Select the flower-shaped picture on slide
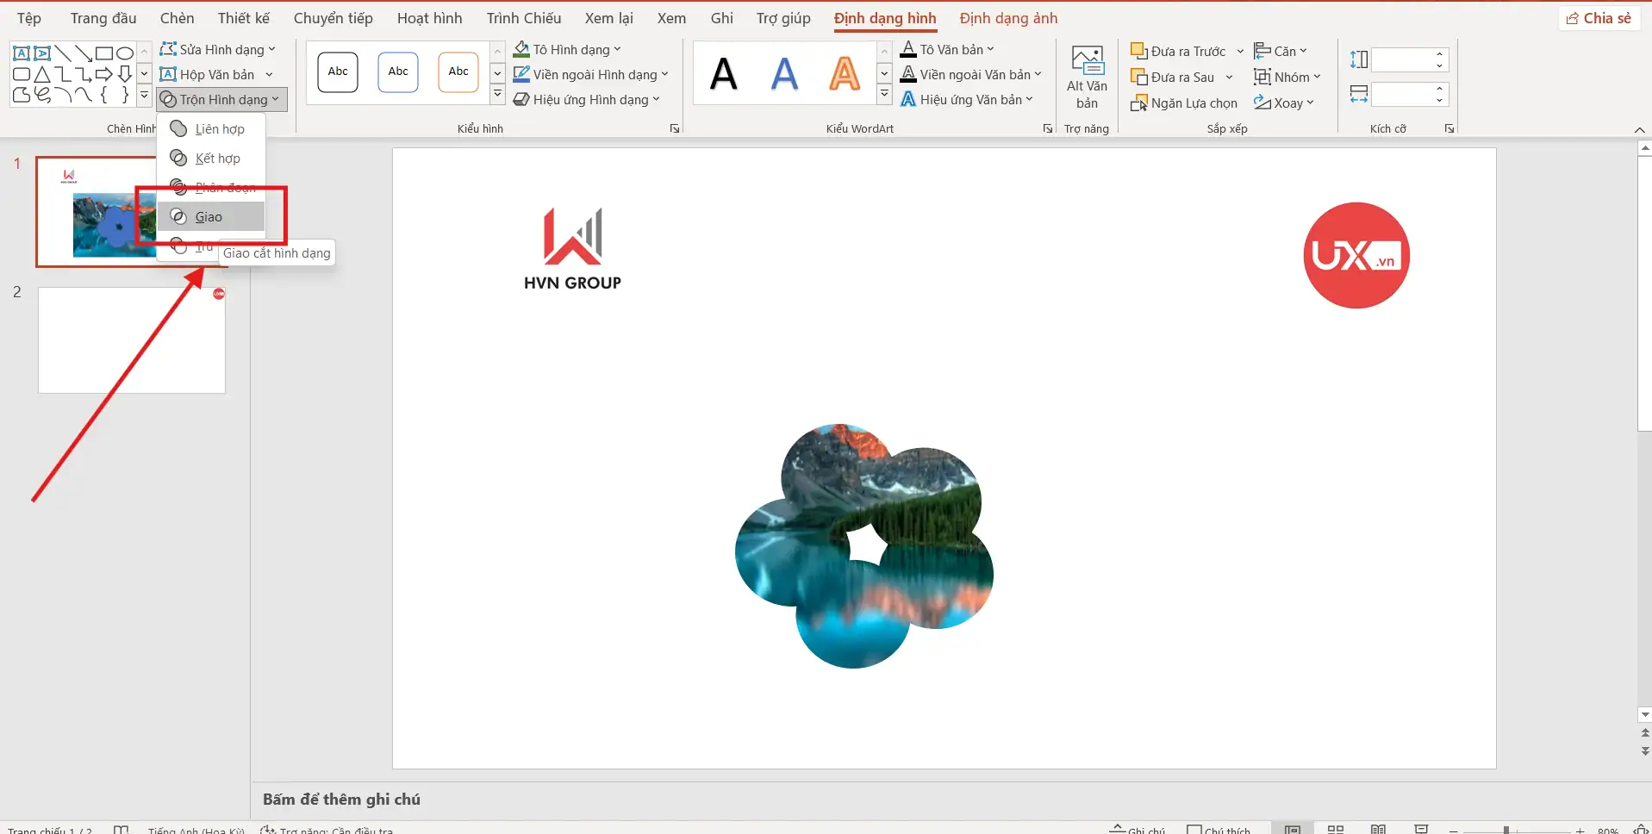 (x=863, y=546)
